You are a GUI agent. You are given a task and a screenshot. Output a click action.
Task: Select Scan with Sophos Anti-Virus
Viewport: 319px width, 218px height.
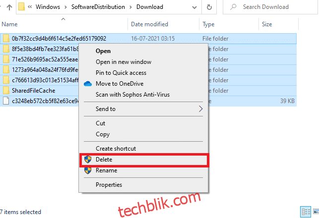pyautogui.click(x=132, y=95)
